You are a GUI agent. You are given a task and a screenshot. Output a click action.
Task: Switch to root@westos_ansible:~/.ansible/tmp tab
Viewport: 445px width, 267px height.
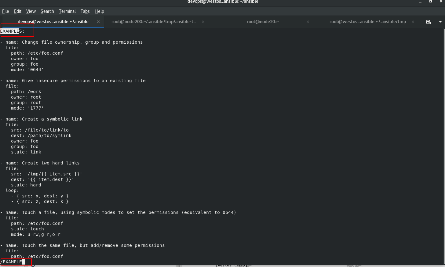(367, 22)
